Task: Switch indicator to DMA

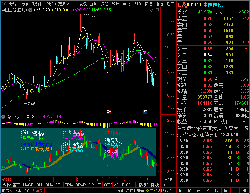Action: point(49,185)
